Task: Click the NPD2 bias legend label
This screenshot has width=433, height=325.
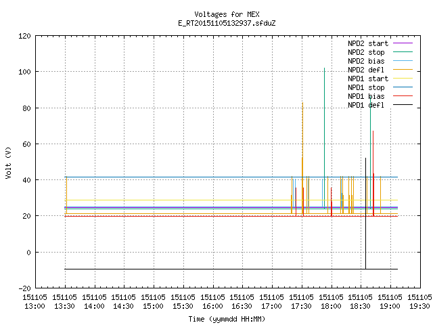Action: (366, 61)
